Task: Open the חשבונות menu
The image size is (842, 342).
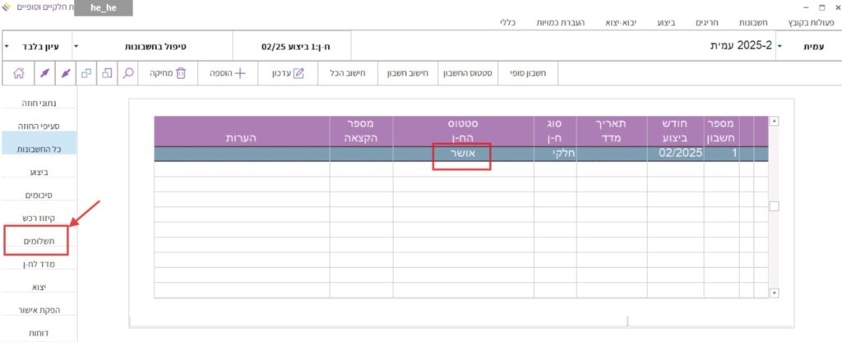Action: [x=760, y=23]
